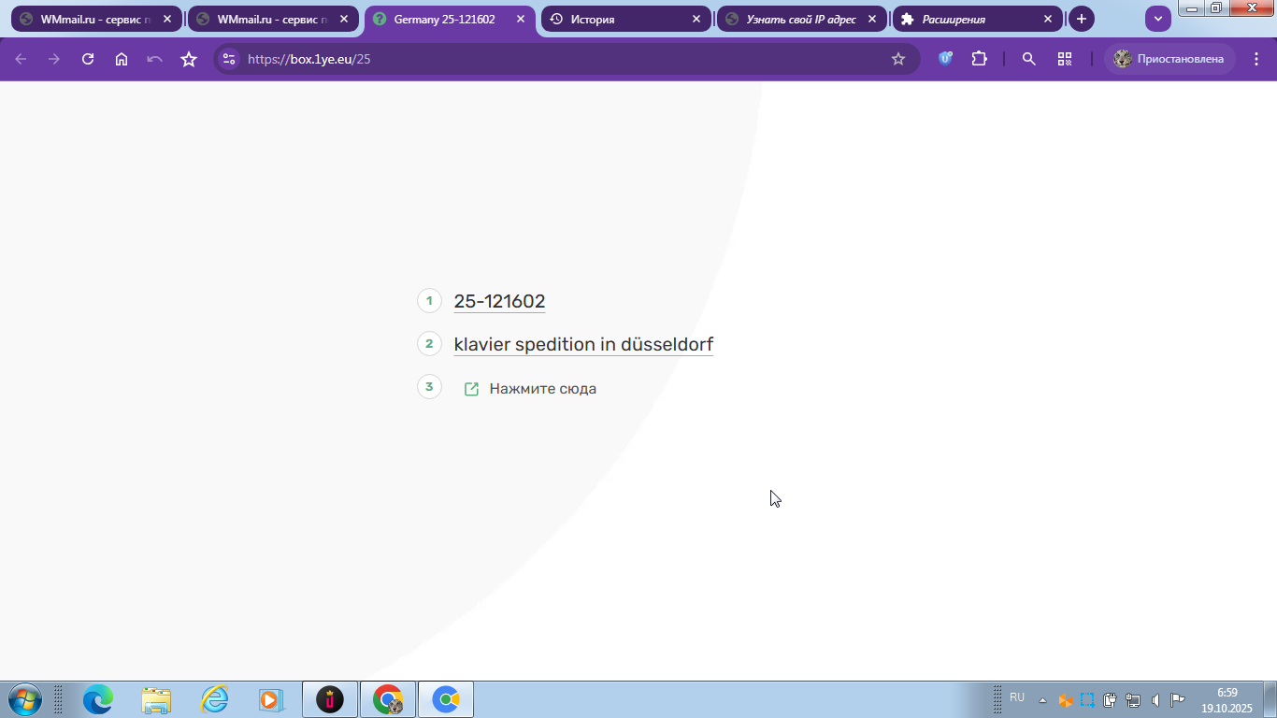
Task: Open the browser three-dot menu
Action: click(x=1257, y=59)
